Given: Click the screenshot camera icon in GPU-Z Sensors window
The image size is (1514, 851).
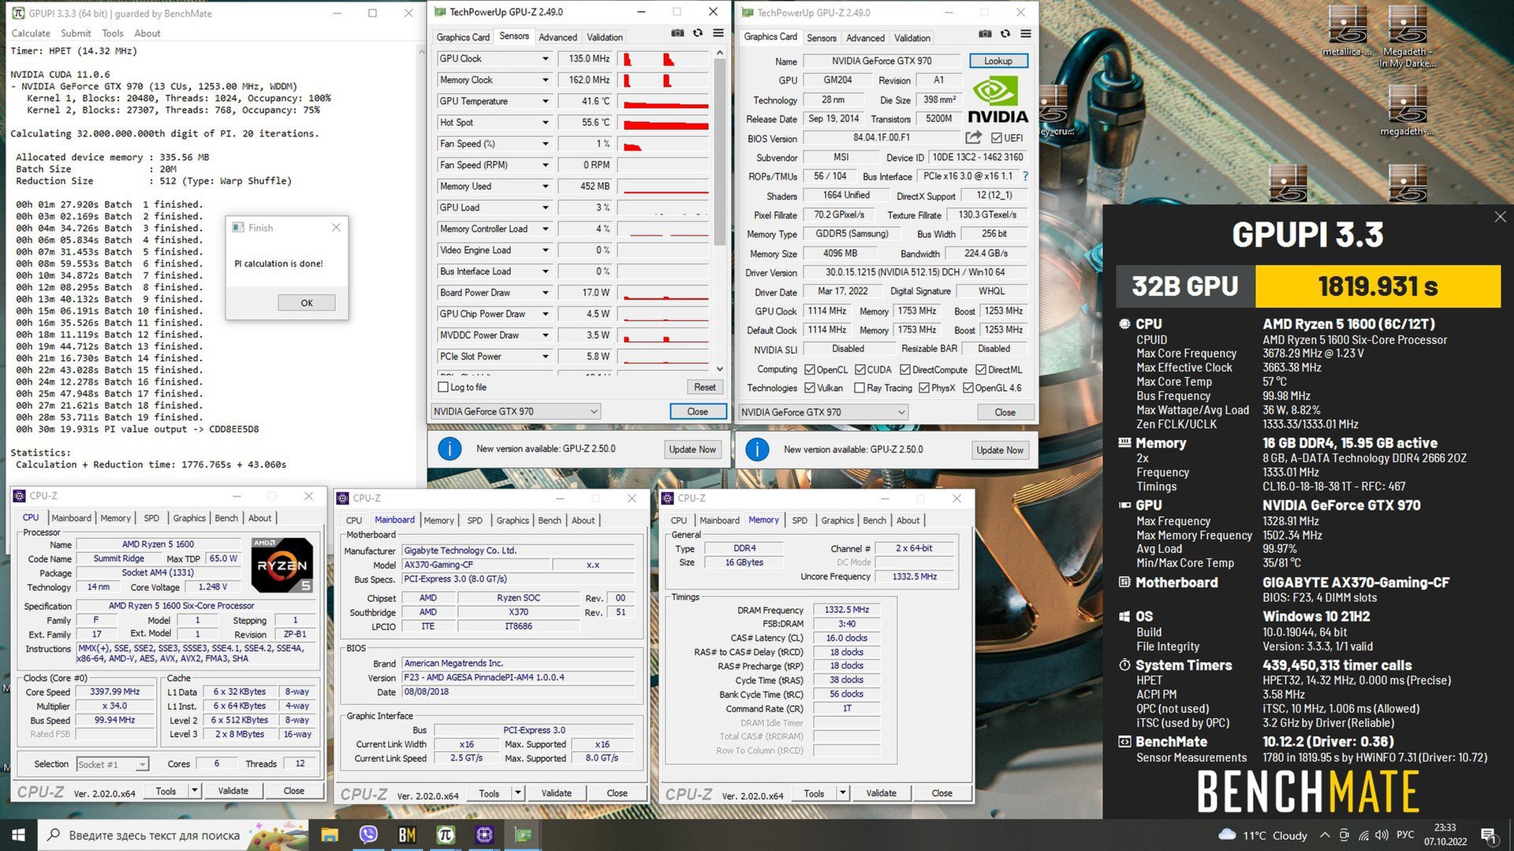Looking at the screenshot, I should 677,33.
